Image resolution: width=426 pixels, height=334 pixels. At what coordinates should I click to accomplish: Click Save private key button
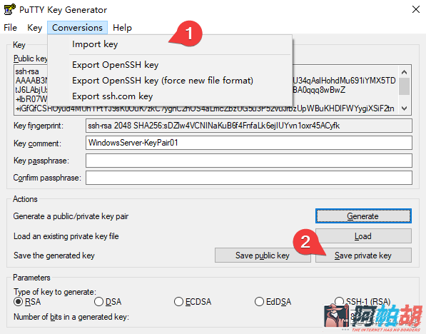(x=363, y=255)
